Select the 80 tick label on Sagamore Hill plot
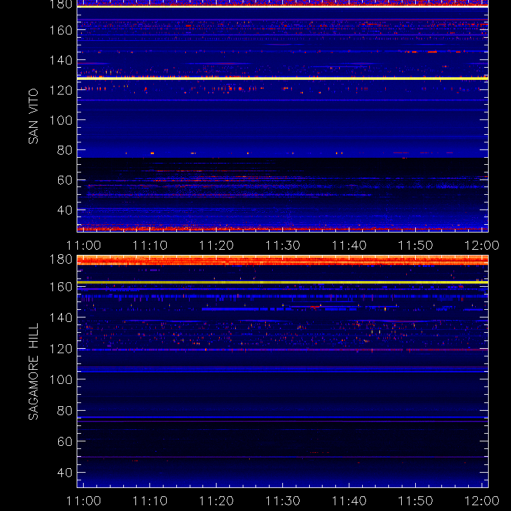The width and height of the screenshot is (511, 511). (x=65, y=411)
